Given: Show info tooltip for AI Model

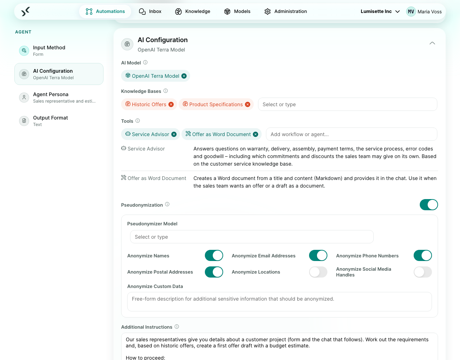Looking at the screenshot, I should point(145,62).
